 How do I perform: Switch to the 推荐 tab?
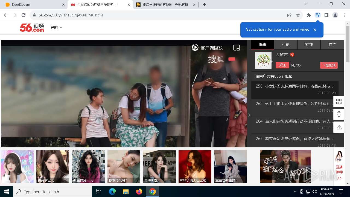pyautogui.click(x=309, y=44)
